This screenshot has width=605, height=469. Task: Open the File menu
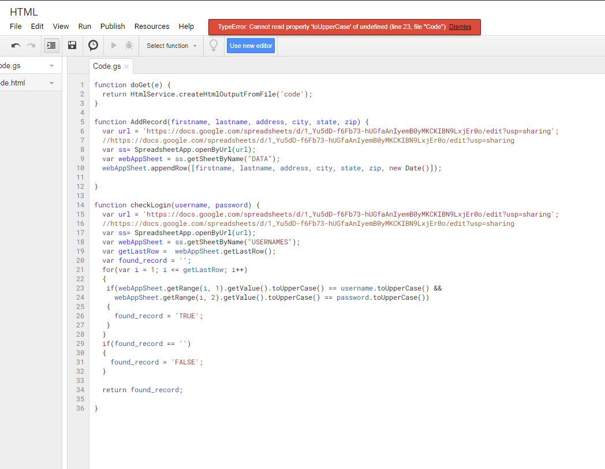[x=16, y=27]
